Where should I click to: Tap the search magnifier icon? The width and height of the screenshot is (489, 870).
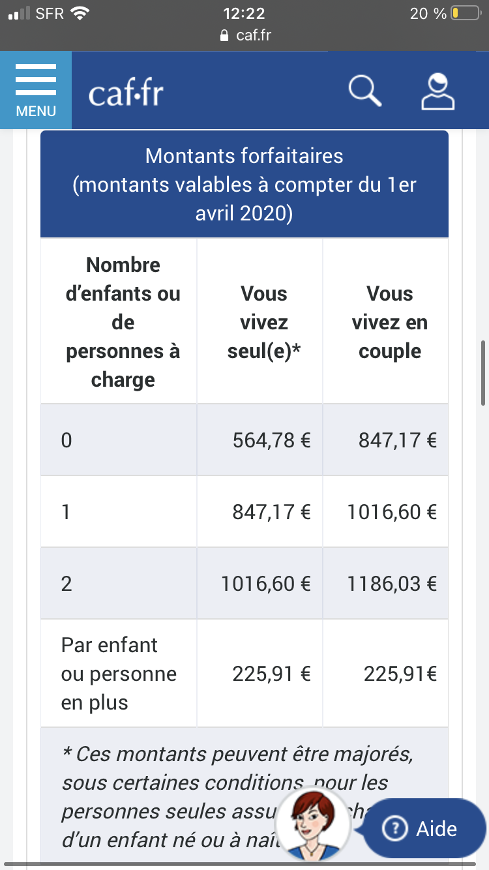[x=364, y=91]
